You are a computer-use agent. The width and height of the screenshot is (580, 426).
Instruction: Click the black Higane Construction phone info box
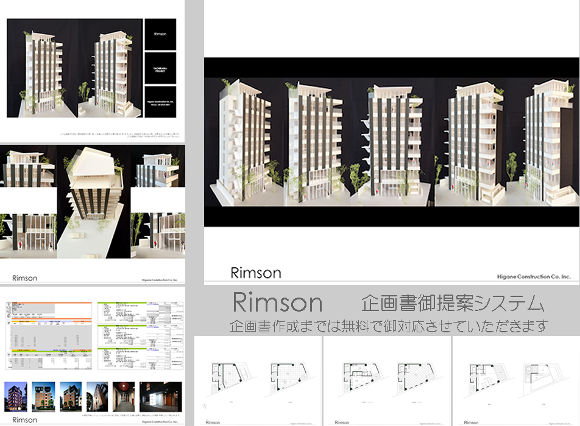[x=160, y=102]
